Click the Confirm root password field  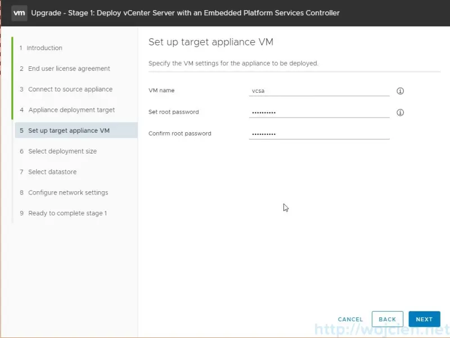point(318,133)
